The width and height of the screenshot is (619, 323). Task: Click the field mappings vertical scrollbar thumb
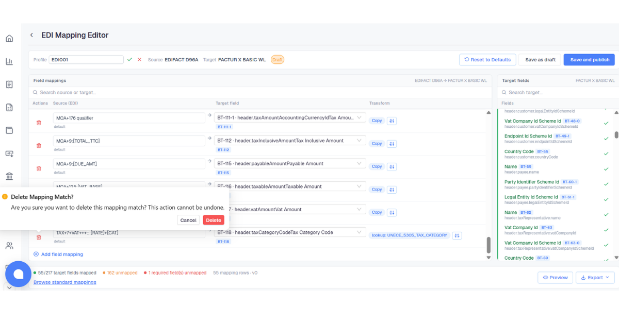488,245
